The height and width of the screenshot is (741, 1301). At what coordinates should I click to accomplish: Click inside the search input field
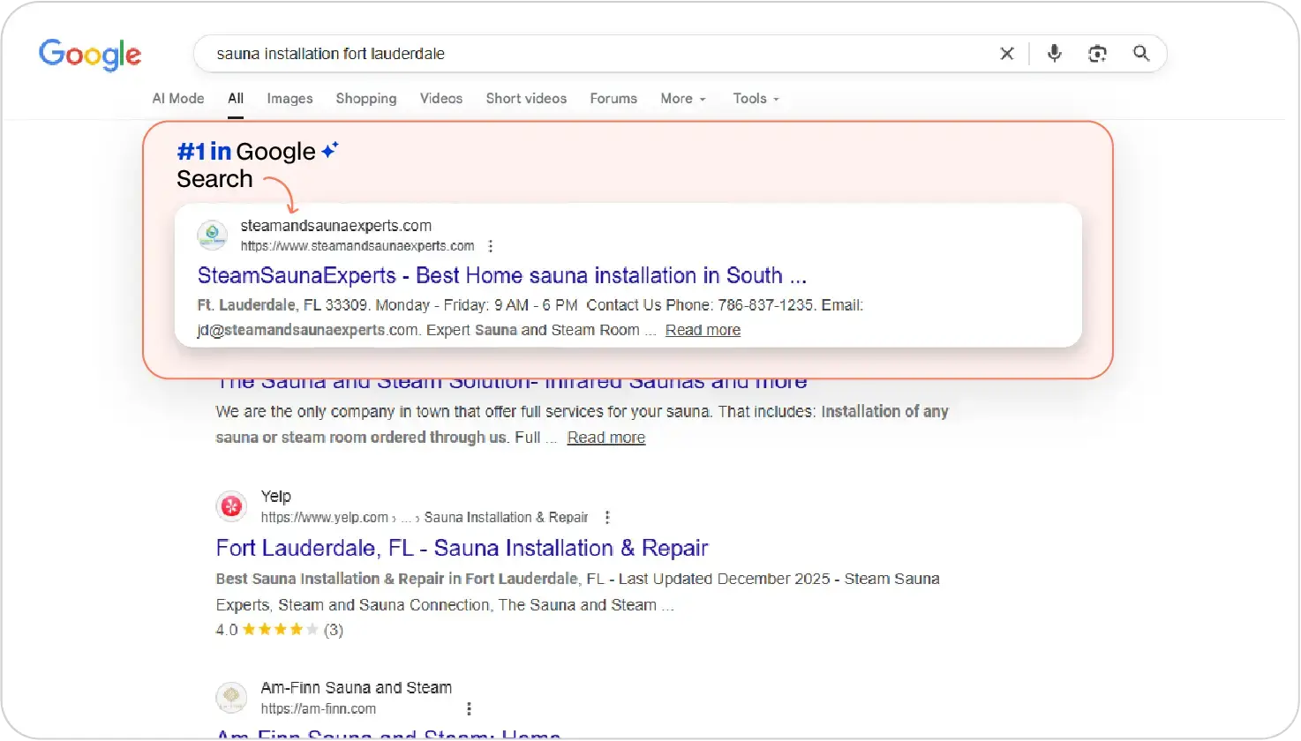pos(530,54)
